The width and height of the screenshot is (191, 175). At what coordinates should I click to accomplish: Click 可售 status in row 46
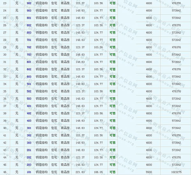[112, 172]
